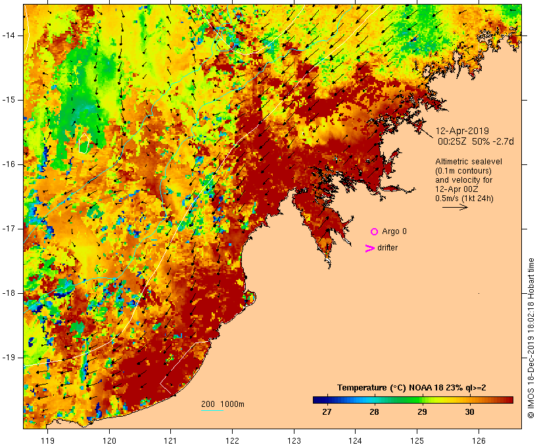This screenshot has width=539, height=447.
Task: Click latitude axis label -17
Action: [8, 229]
